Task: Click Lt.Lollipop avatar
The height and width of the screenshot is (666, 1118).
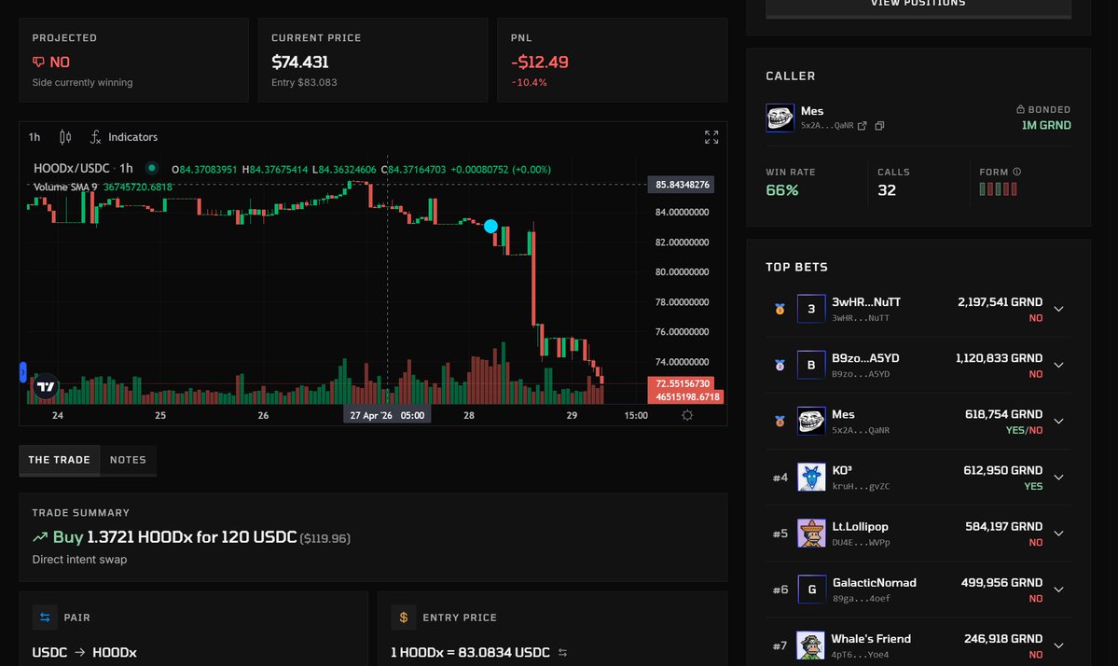Action: click(811, 534)
